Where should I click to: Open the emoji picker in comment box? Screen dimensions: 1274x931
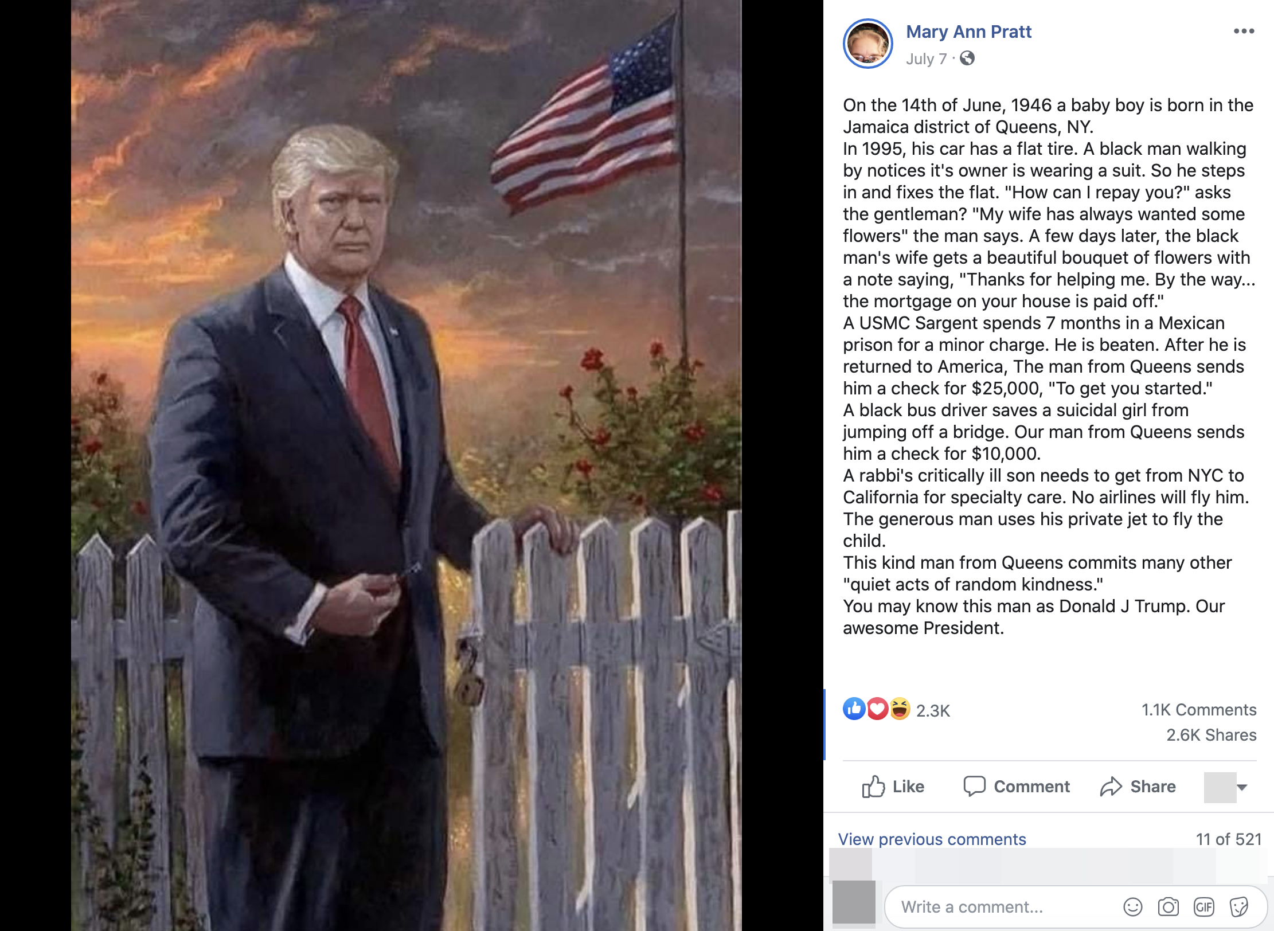pos(1132,906)
